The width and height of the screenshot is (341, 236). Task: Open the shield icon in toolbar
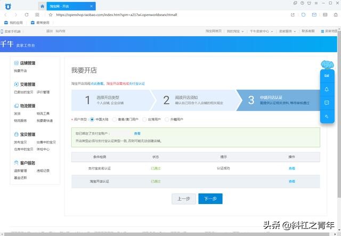tap(303, 15)
